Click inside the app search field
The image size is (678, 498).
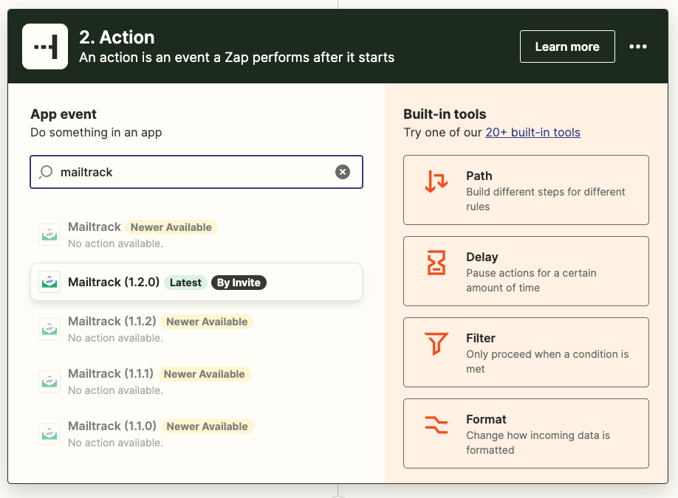coord(185,171)
